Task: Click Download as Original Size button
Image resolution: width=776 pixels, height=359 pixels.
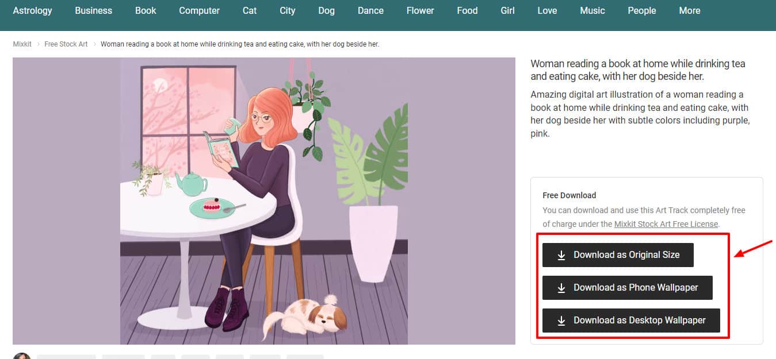Action: (x=618, y=255)
